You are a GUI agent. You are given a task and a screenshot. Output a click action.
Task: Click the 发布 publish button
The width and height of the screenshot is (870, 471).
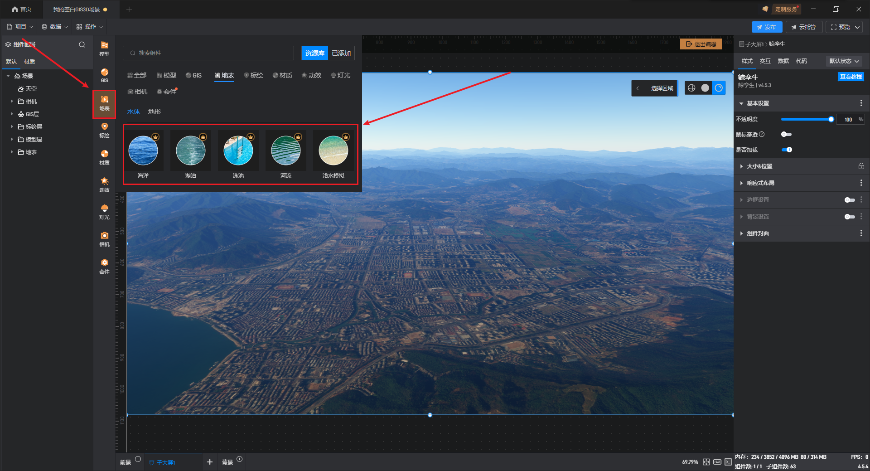pos(767,27)
